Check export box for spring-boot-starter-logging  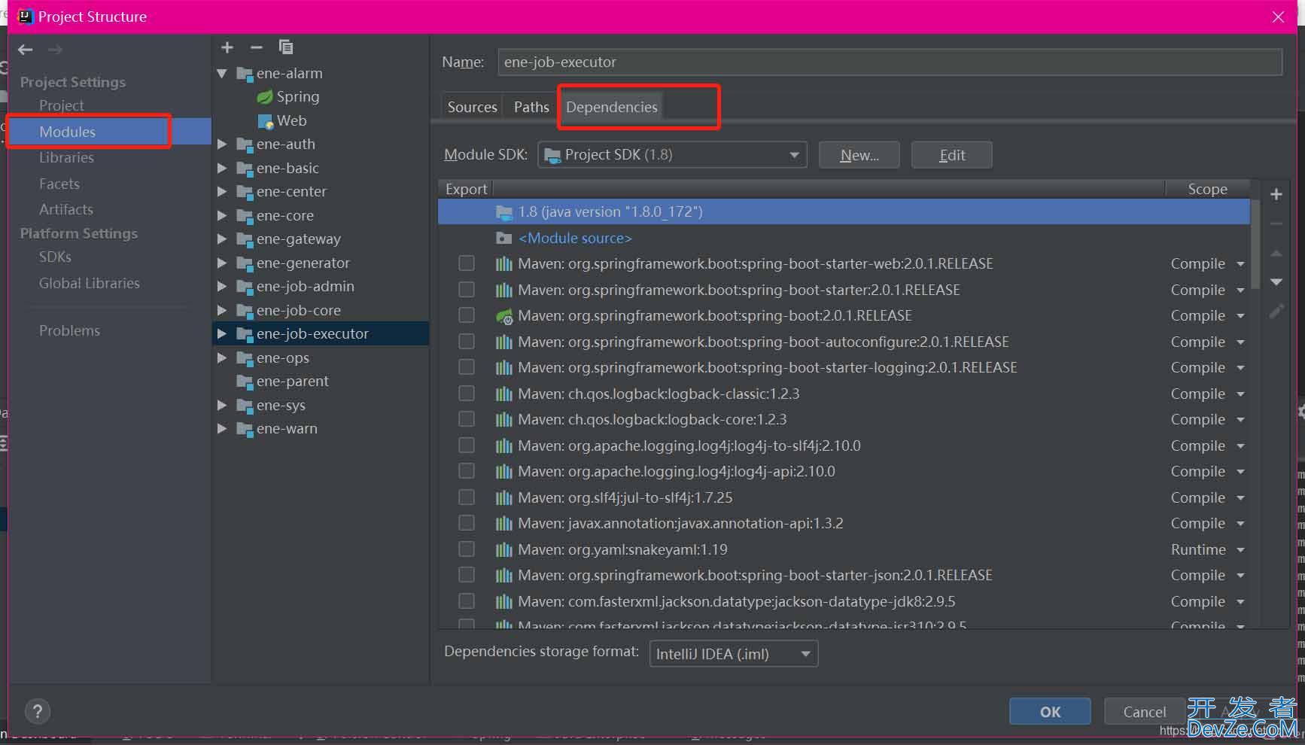(x=467, y=367)
